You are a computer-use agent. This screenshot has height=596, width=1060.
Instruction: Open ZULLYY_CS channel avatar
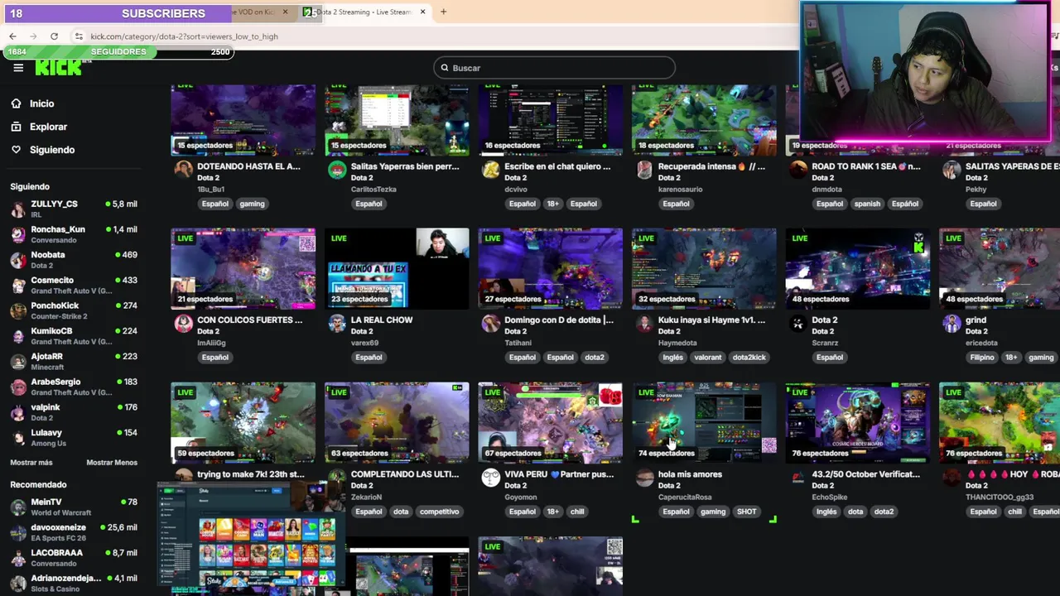click(x=18, y=209)
